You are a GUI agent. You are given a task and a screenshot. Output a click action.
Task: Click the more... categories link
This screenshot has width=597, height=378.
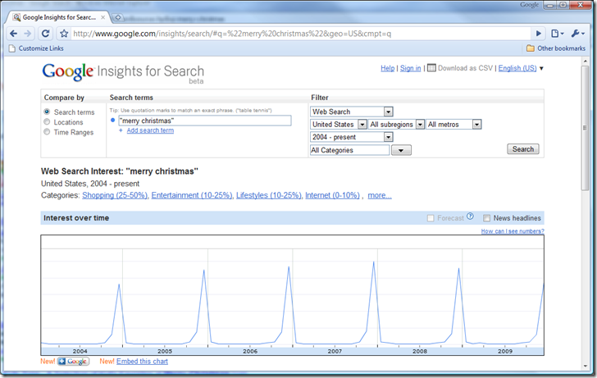point(380,195)
